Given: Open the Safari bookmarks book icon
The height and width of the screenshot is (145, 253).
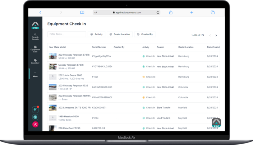Looking at the screenshot, I should click(x=82, y=13).
